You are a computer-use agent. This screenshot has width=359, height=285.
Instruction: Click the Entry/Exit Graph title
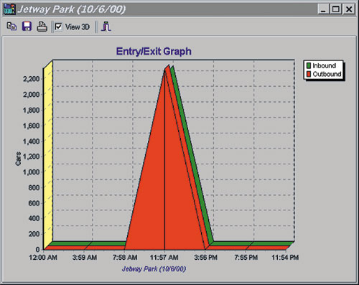tap(154, 52)
